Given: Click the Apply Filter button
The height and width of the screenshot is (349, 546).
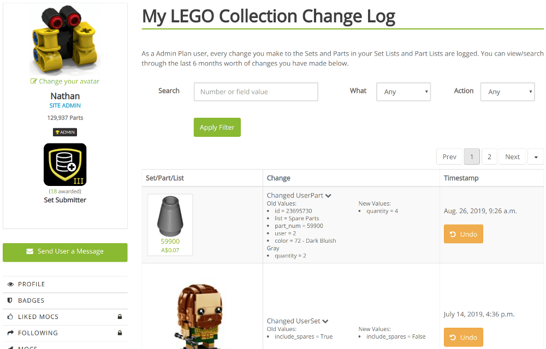Looking at the screenshot, I should point(217,127).
